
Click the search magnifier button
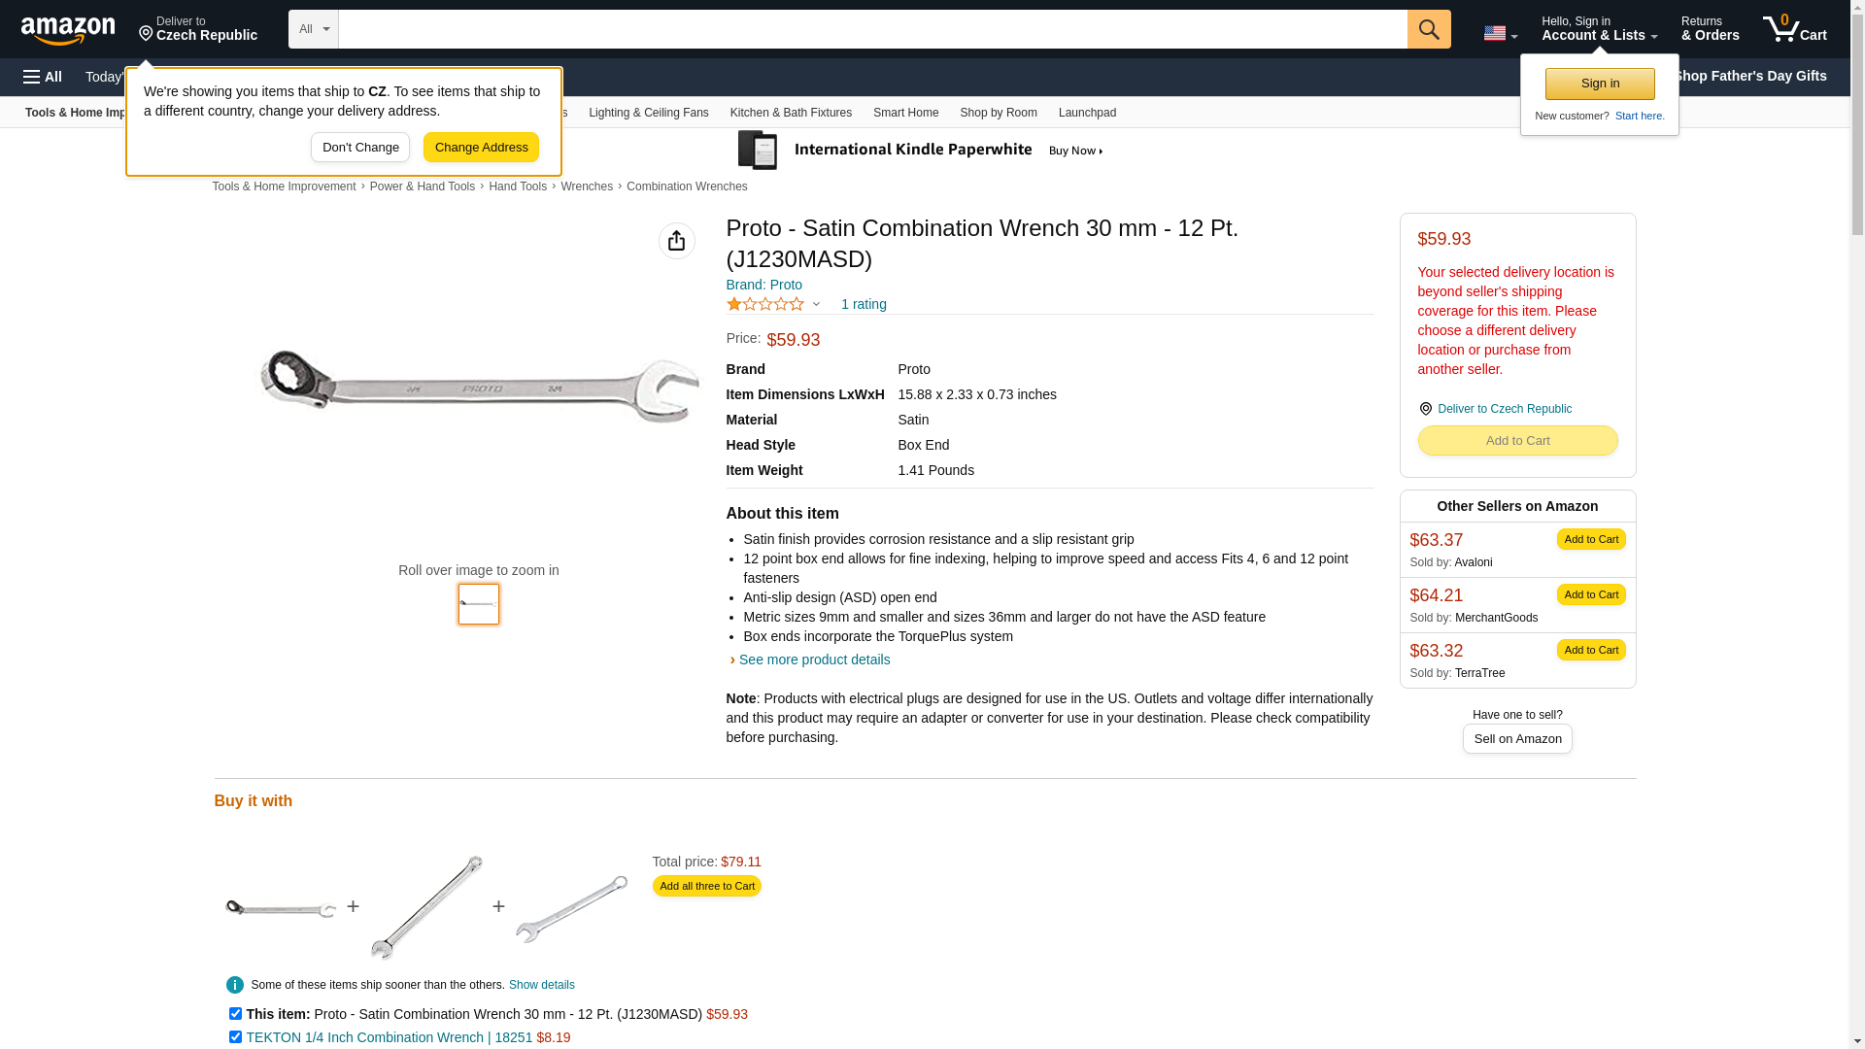pyautogui.click(x=1428, y=29)
